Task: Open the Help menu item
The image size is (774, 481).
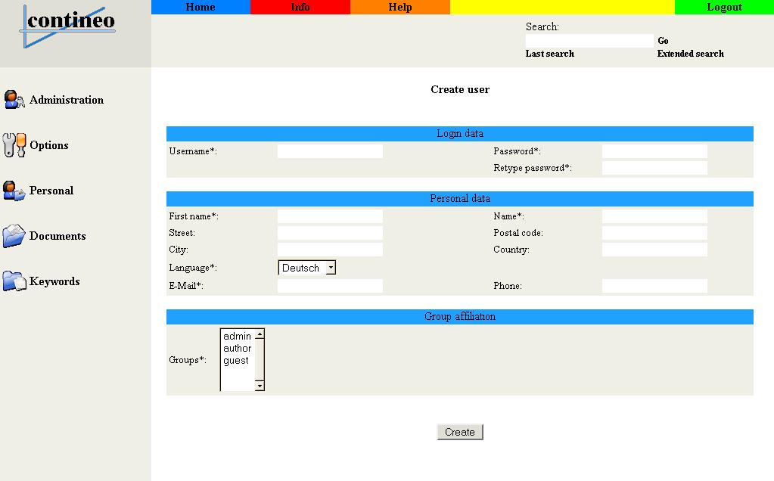Action: click(399, 7)
